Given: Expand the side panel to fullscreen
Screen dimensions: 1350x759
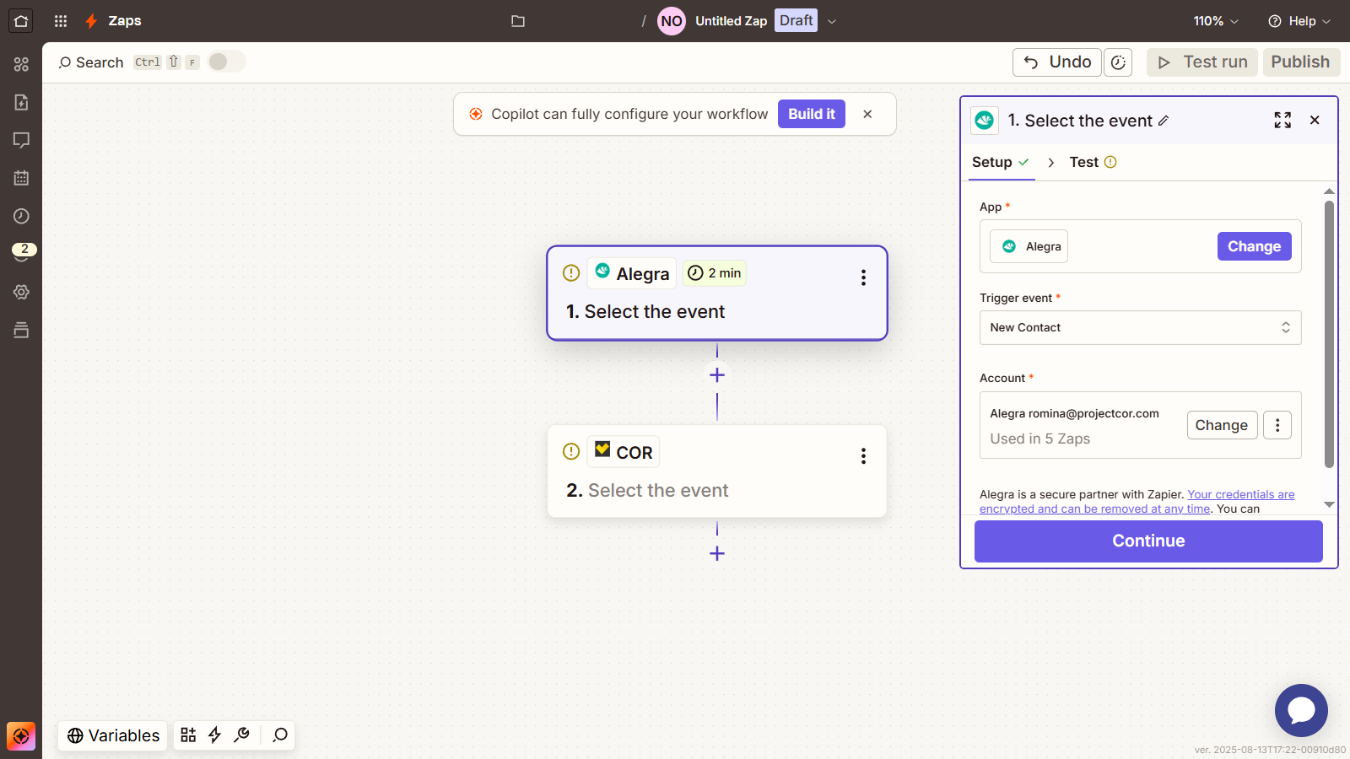Looking at the screenshot, I should pos(1282,120).
